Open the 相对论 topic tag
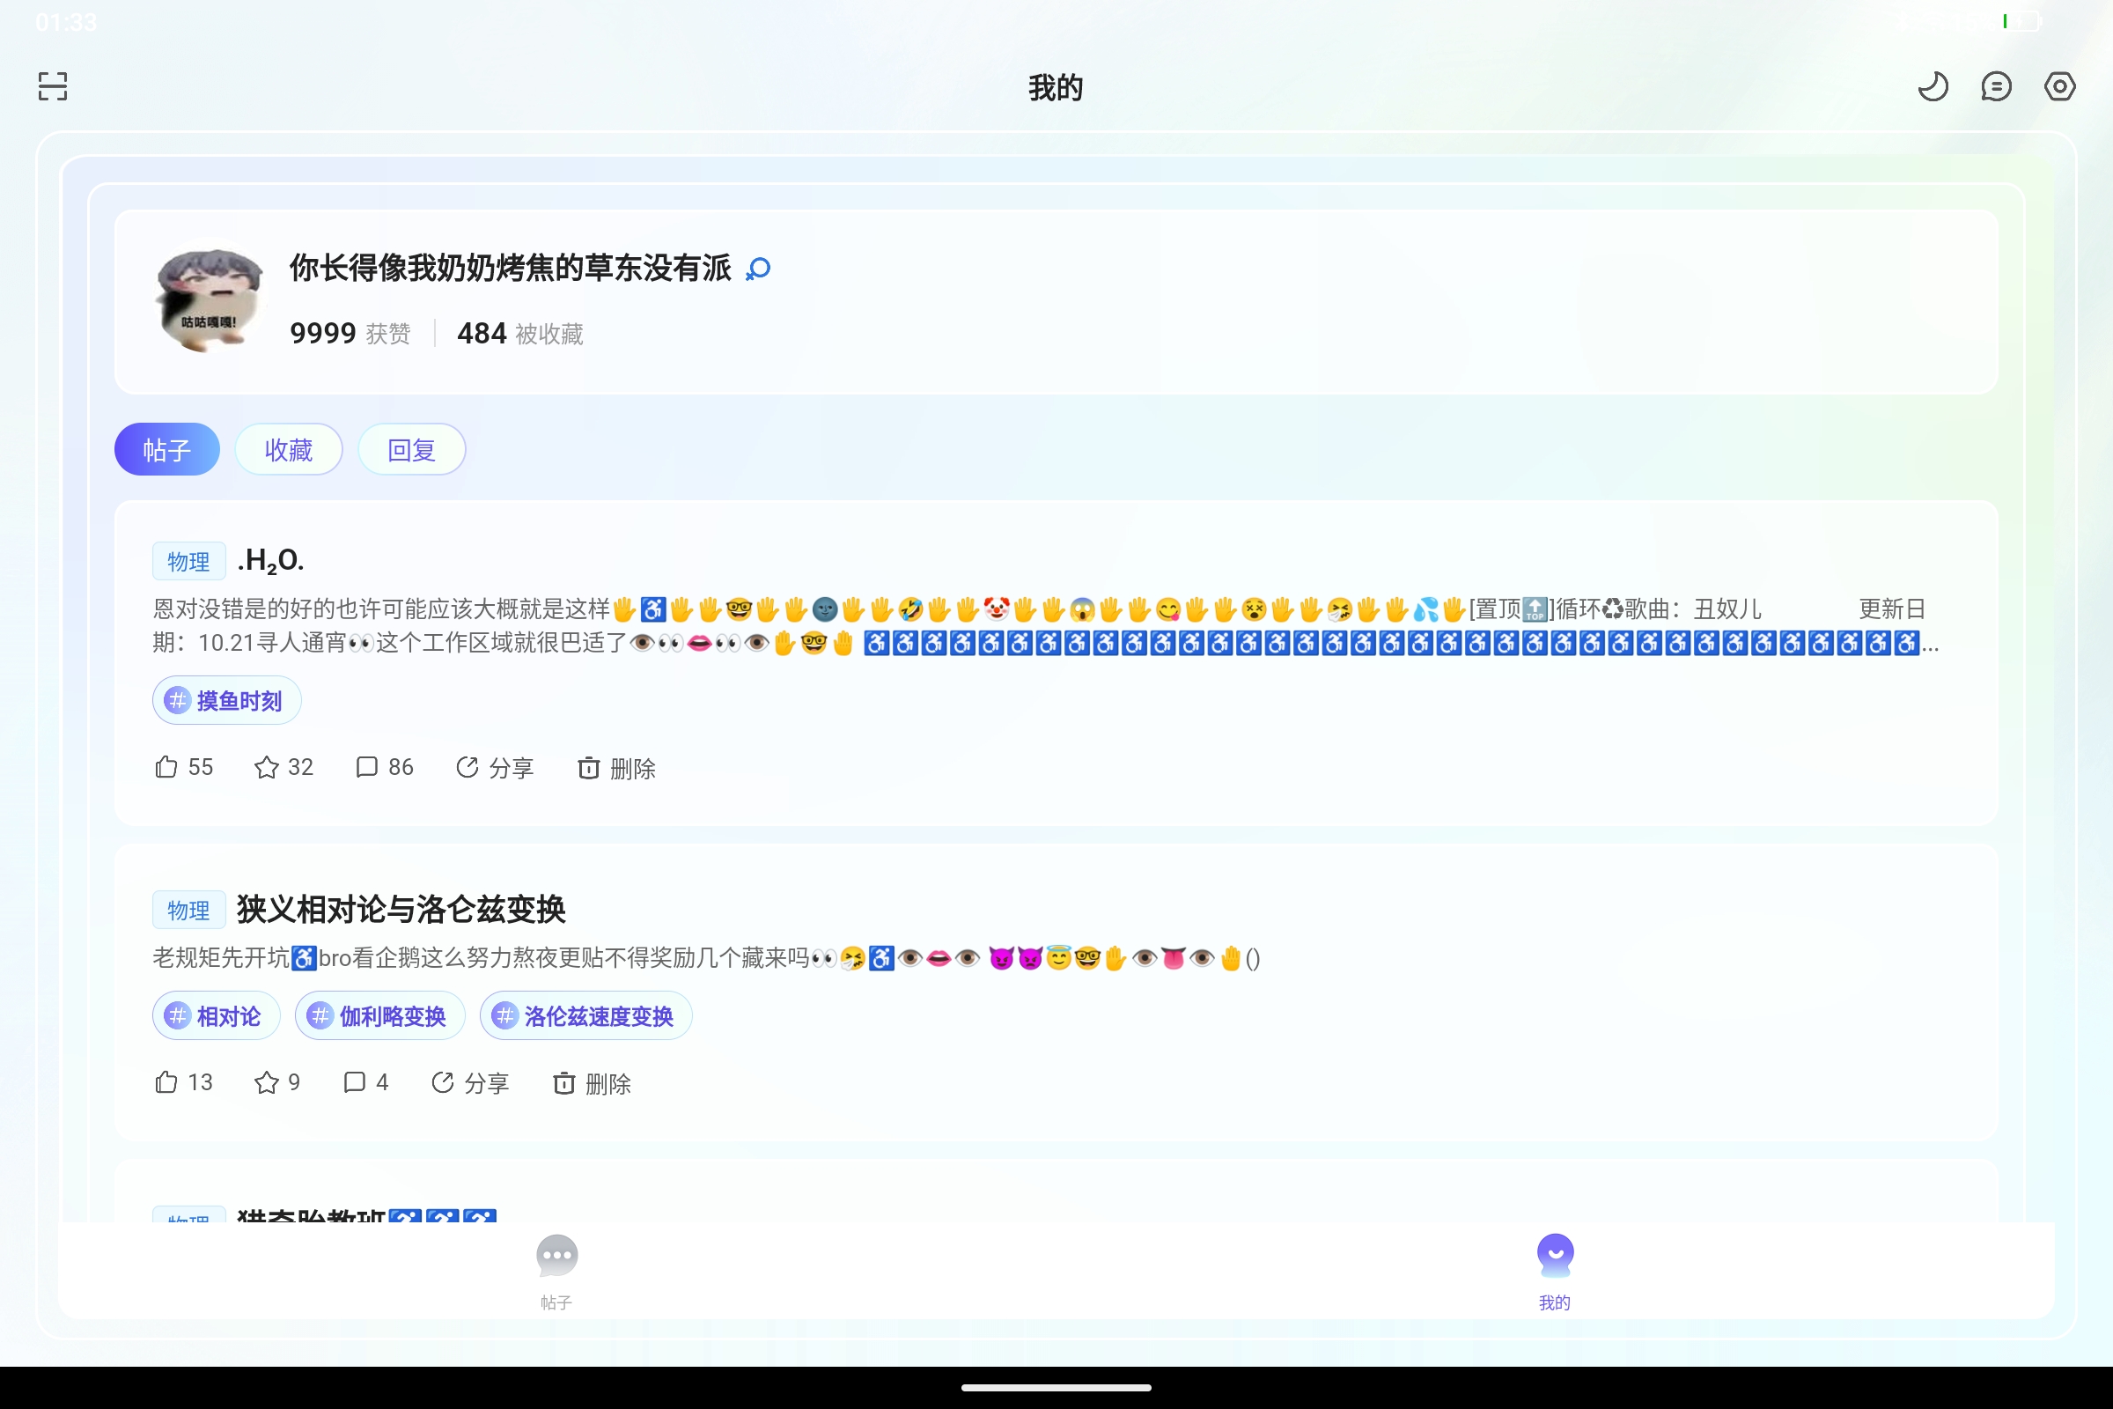The image size is (2113, 1409). pyautogui.click(x=216, y=1016)
